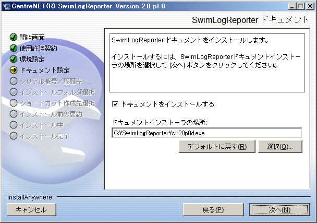Select インストールフォルダ選択 step label
Screen dimensions: 317x223
click(x=57, y=92)
